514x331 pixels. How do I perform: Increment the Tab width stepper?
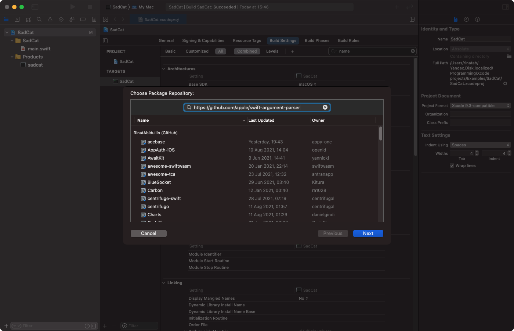(477, 152)
